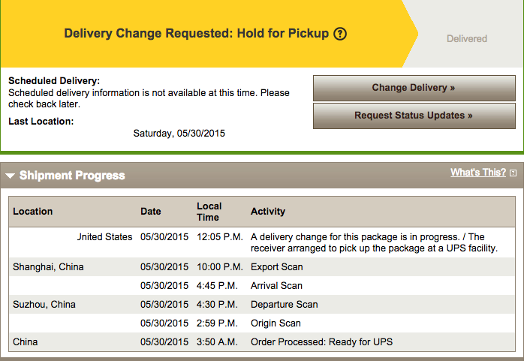Screen dimensions: 527x361
Task: Select the Departure Scan activity entry
Action: tap(285, 305)
